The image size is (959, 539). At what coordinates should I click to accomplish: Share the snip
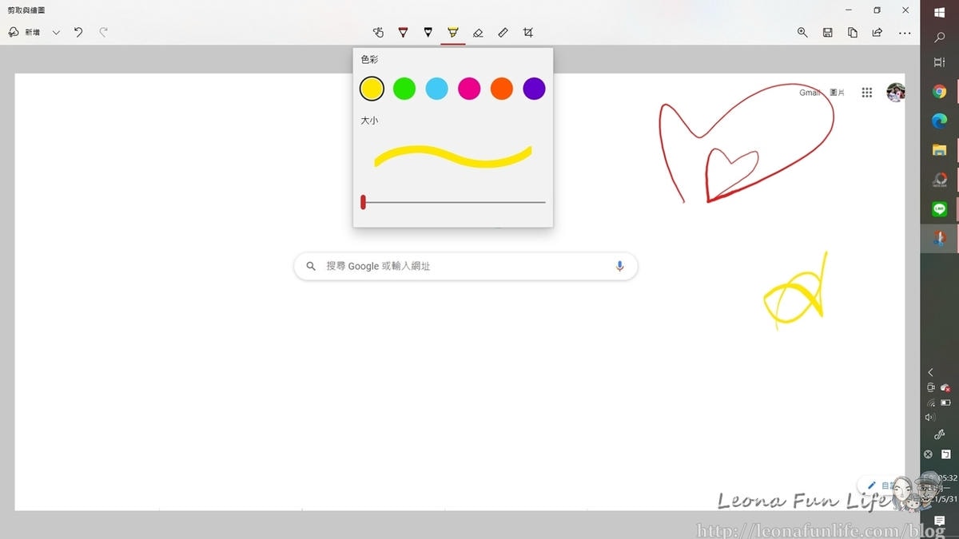click(x=877, y=33)
